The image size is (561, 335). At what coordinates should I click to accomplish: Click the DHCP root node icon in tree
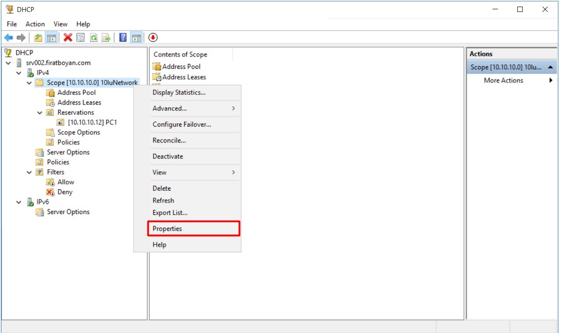pyautogui.click(x=8, y=53)
